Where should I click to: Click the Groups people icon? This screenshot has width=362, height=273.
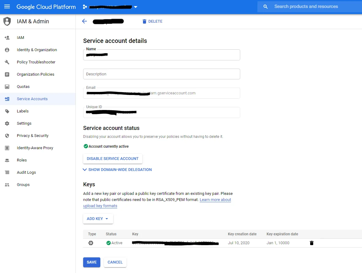pyautogui.click(x=7, y=185)
